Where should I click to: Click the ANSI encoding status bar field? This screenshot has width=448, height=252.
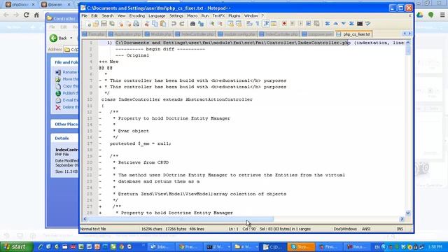click(x=366, y=229)
